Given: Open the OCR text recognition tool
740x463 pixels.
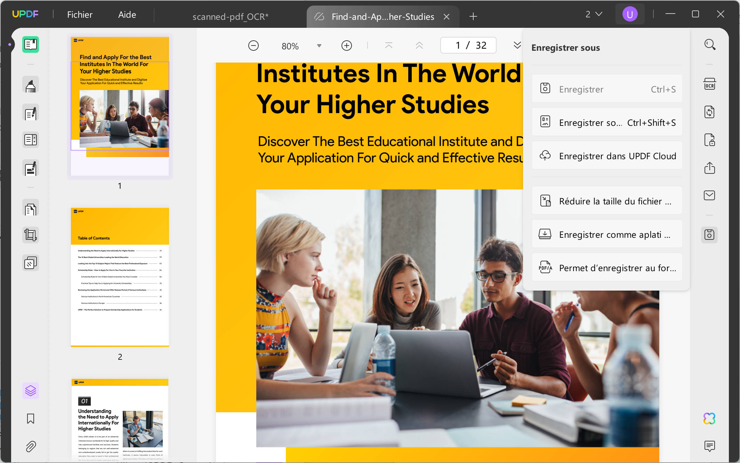Looking at the screenshot, I should click(709, 84).
